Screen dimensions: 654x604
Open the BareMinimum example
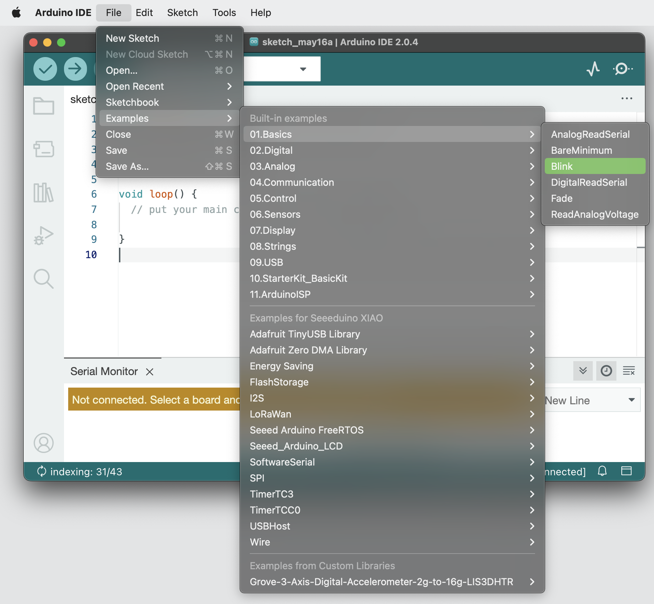point(595,150)
